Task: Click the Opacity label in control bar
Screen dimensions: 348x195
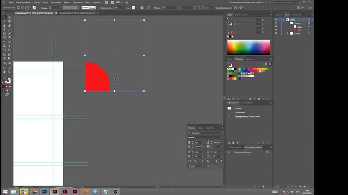Action: [106, 8]
